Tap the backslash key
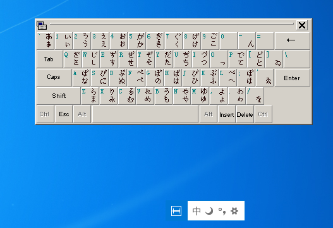 coord(297,59)
